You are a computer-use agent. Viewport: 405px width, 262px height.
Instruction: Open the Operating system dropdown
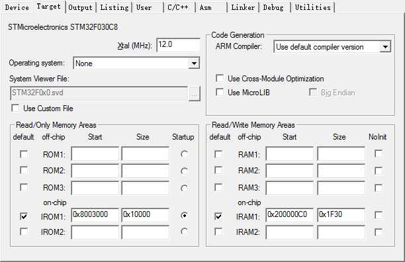(x=136, y=64)
